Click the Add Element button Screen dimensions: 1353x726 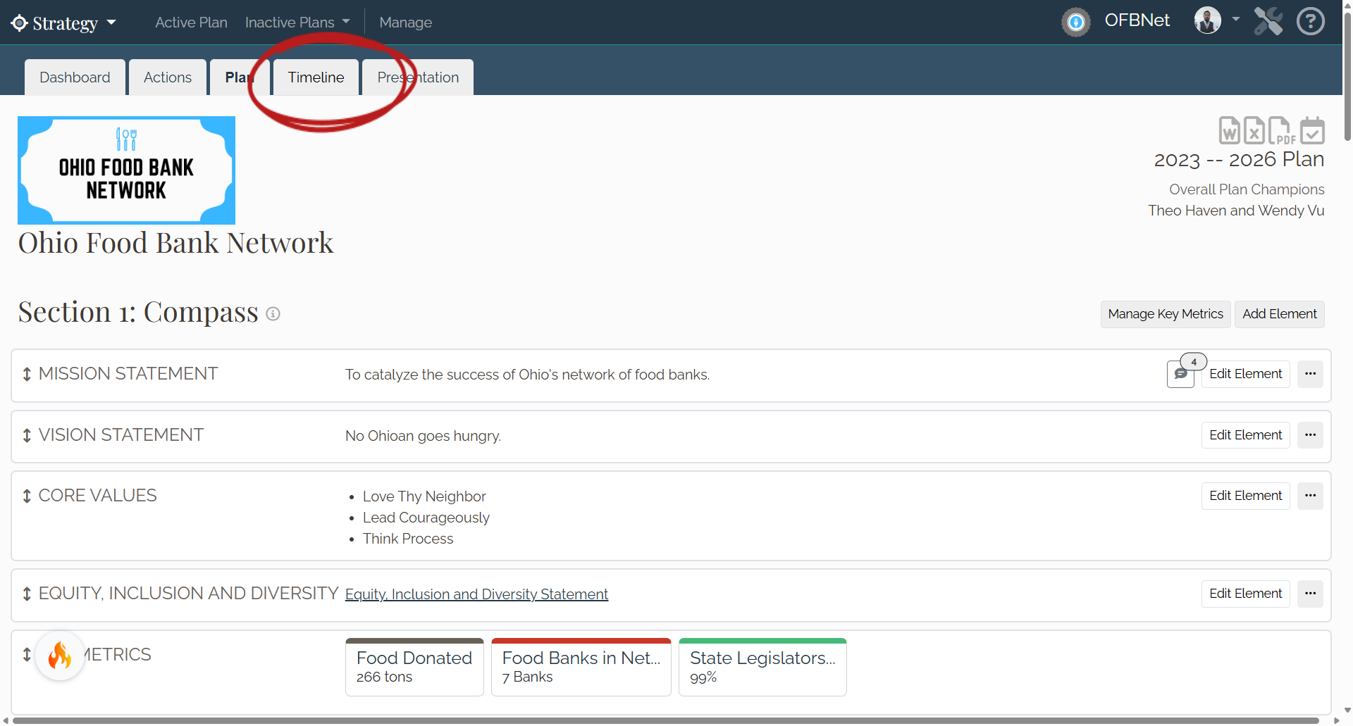click(1279, 314)
